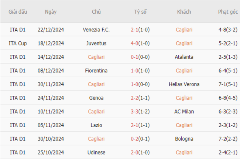The width and height of the screenshot is (240, 159).
Task: Click the Hellas Verona team name
Action: click(184, 84)
